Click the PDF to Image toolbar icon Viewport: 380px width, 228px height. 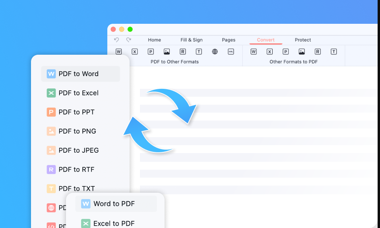click(167, 52)
